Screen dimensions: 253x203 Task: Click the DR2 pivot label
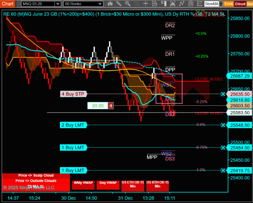click(170, 25)
